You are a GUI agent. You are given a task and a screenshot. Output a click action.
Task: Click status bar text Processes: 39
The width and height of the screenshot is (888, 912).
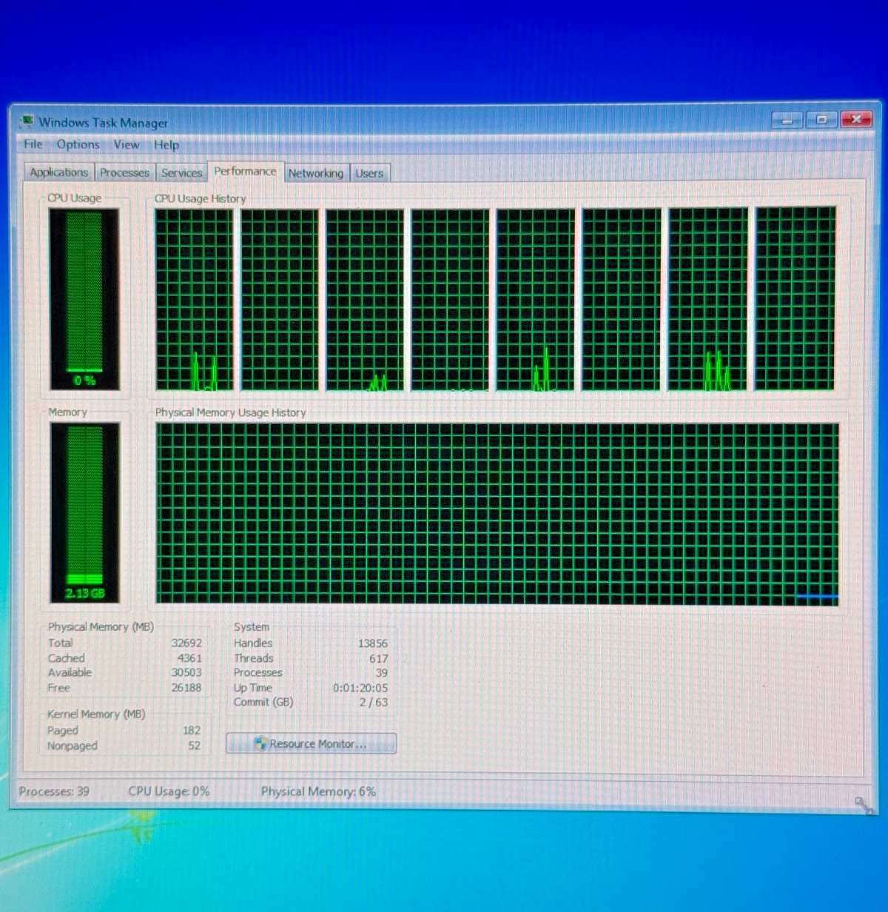[54, 791]
